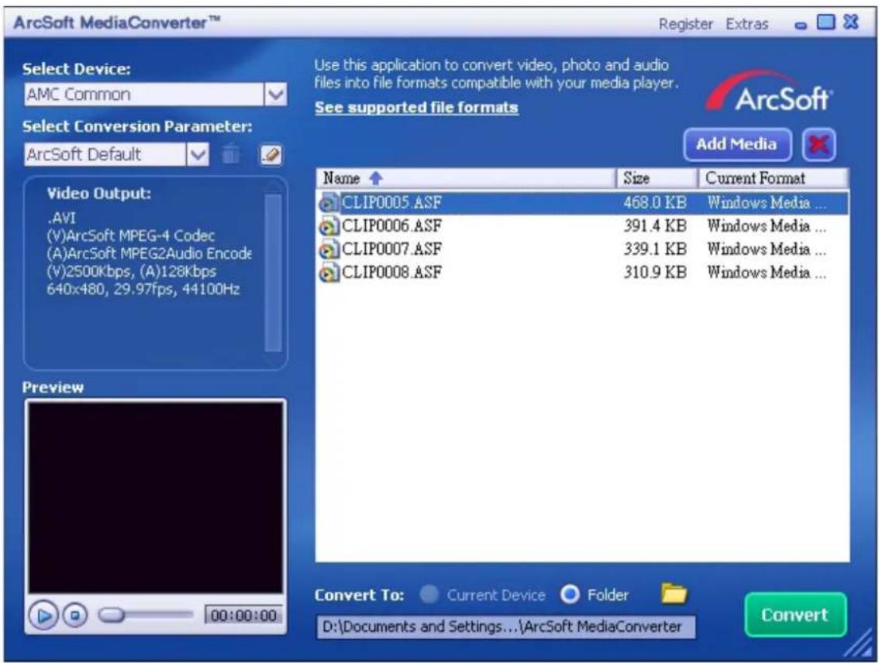879x663 pixels.
Task: Select the CLIP0006.ASF file name
Action: point(391,226)
